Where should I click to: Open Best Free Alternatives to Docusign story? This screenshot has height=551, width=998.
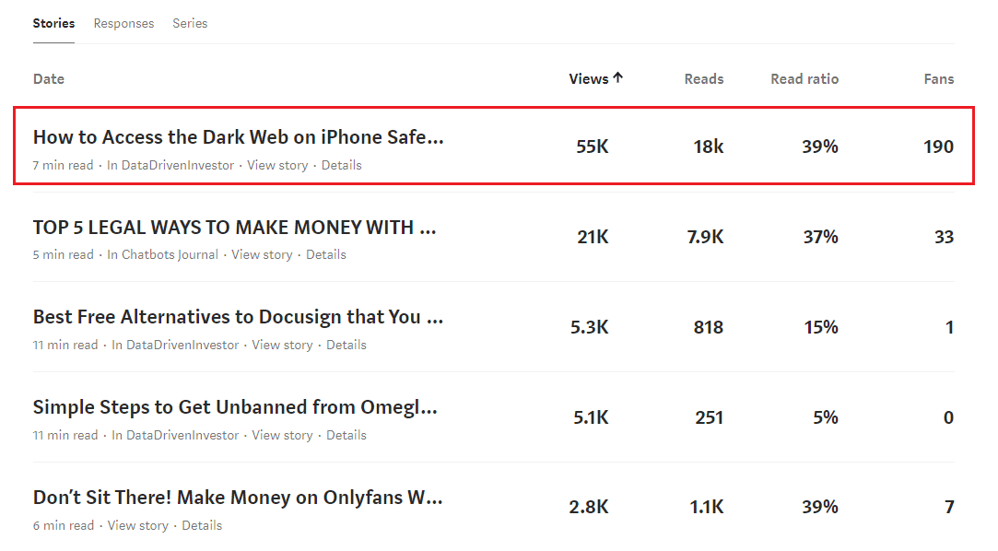pyautogui.click(x=238, y=317)
